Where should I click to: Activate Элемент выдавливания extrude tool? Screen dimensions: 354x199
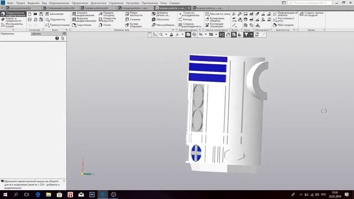pyautogui.click(x=83, y=14)
